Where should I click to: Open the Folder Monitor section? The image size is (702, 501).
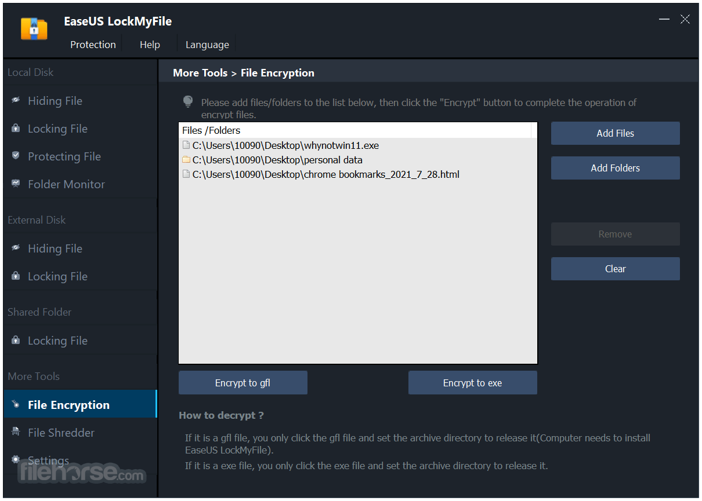[x=80, y=184]
